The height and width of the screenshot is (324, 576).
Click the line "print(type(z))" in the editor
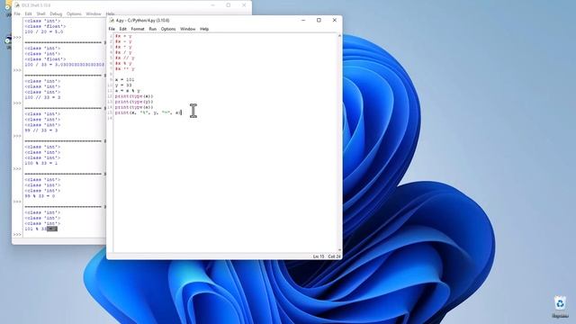(x=134, y=107)
